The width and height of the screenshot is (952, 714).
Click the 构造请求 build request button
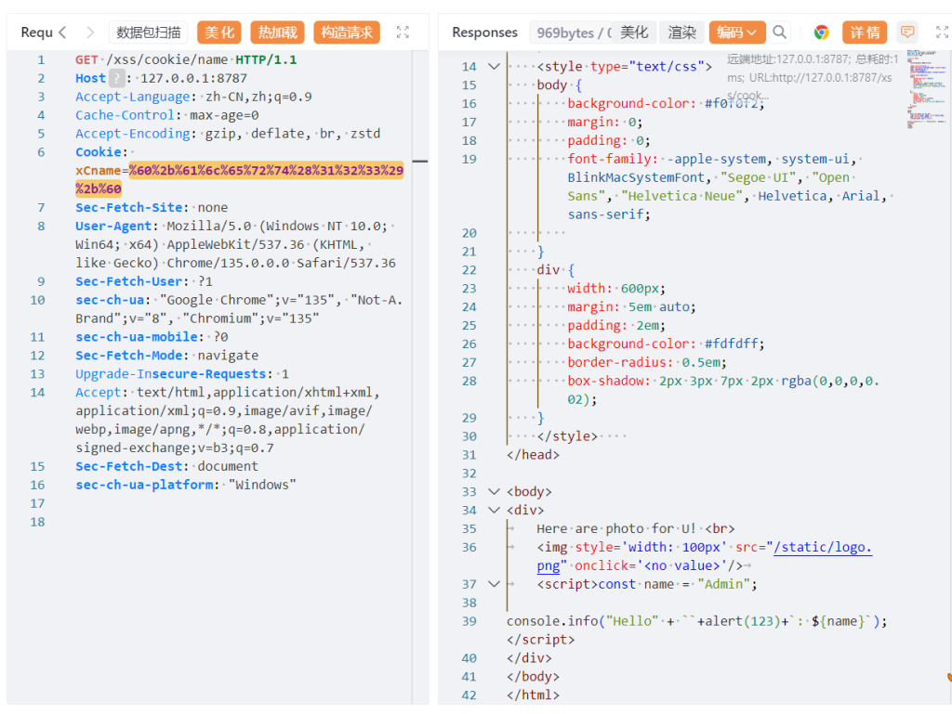pyautogui.click(x=346, y=32)
